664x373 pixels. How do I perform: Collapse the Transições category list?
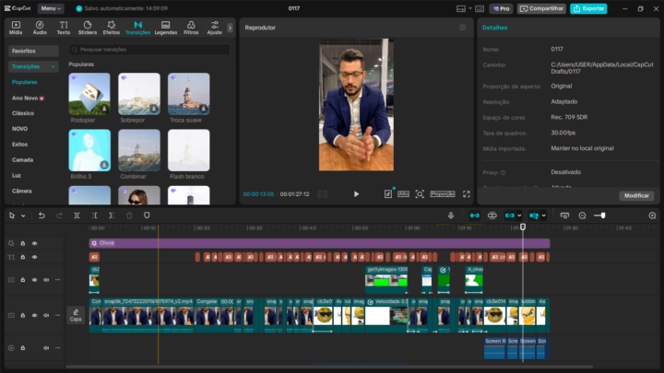pyautogui.click(x=53, y=66)
